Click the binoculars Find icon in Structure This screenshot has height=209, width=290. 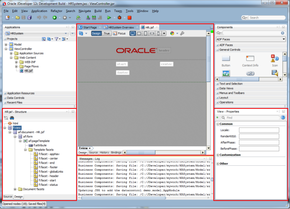click(12, 118)
